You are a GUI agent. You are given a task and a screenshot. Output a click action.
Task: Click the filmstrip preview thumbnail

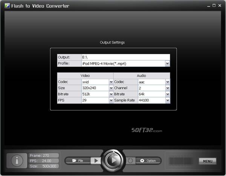(x=180, y=161)
